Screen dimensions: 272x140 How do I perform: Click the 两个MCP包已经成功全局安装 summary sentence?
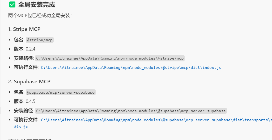coord(40,16)
